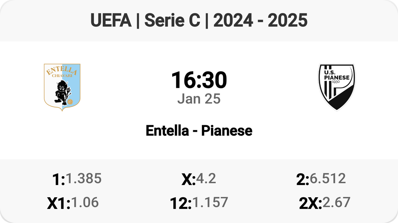The height and width of the screenshot is (223, 398).
Task: Click the bold "1:" outcome label
Action: [x=58, y=180]
